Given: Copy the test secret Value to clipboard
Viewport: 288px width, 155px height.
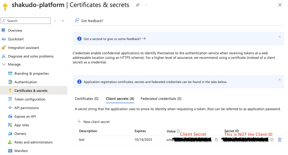Looking at the screenshot, I should point(216,140).
